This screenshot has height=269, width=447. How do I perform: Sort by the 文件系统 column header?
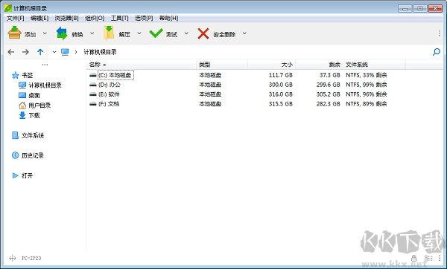point(374,65)
